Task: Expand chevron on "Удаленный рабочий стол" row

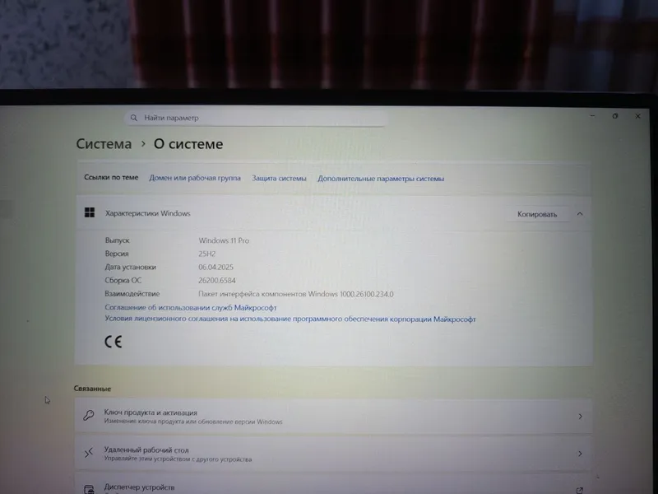Action: 581,454
